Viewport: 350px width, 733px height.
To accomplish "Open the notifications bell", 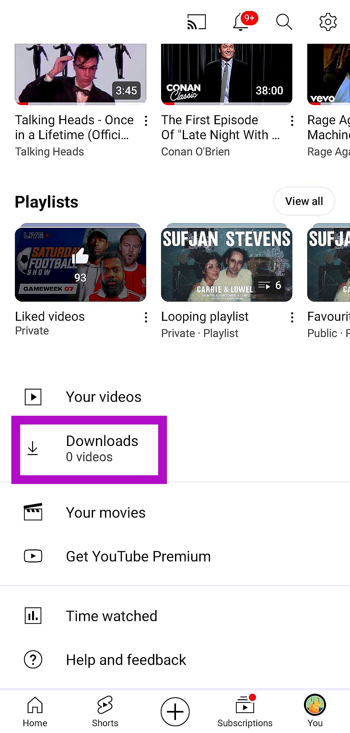I will click(241, 22).
